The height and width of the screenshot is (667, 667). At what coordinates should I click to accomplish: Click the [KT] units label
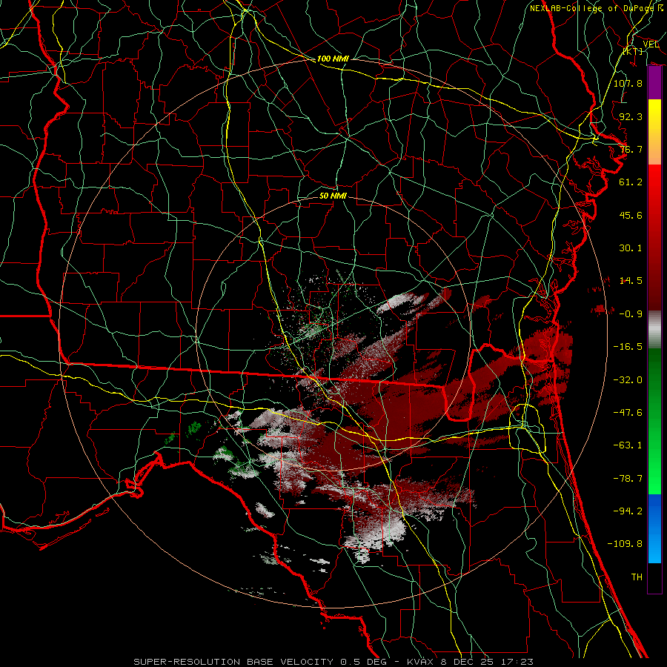(633, 51)
